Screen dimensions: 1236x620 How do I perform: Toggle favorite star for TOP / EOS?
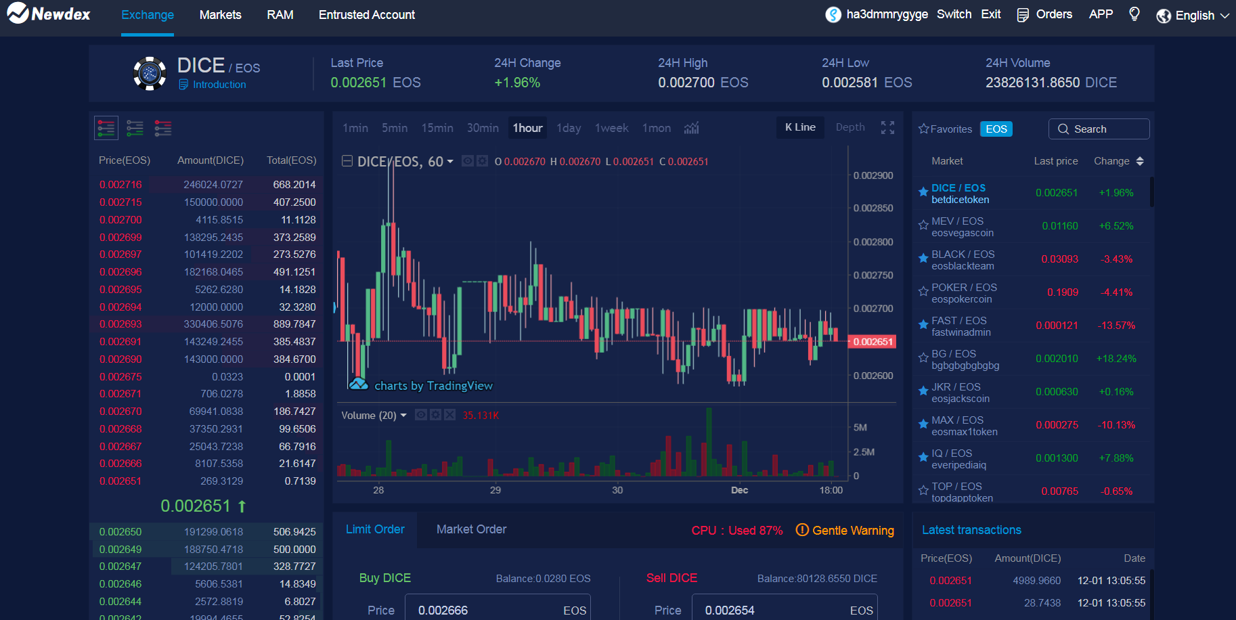coord(923,491)
